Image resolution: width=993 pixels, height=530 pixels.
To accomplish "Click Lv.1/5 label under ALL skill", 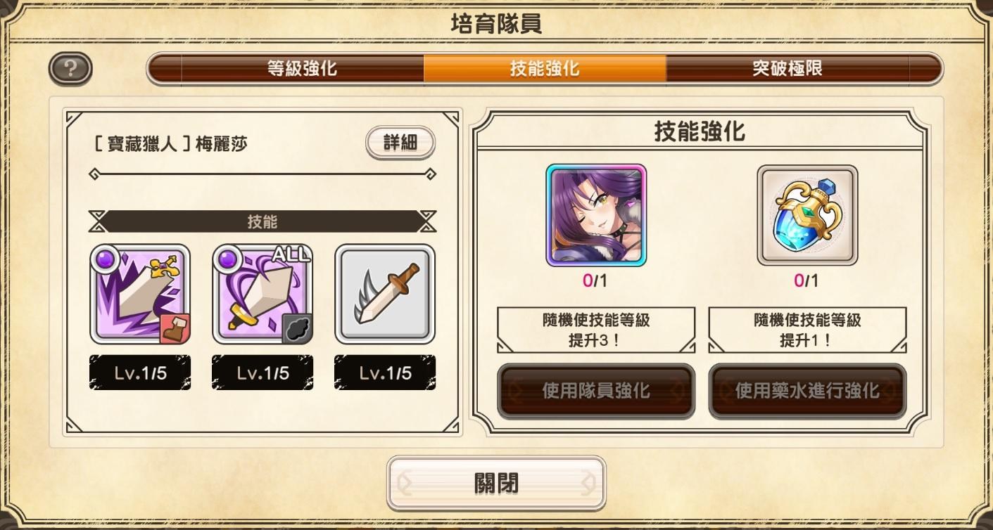I will (263, 373).
